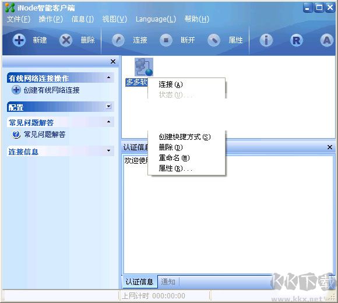Viewport: 338px width, 303px height.
Task: Select 重命名(M) in context menu
Action: 174,158
